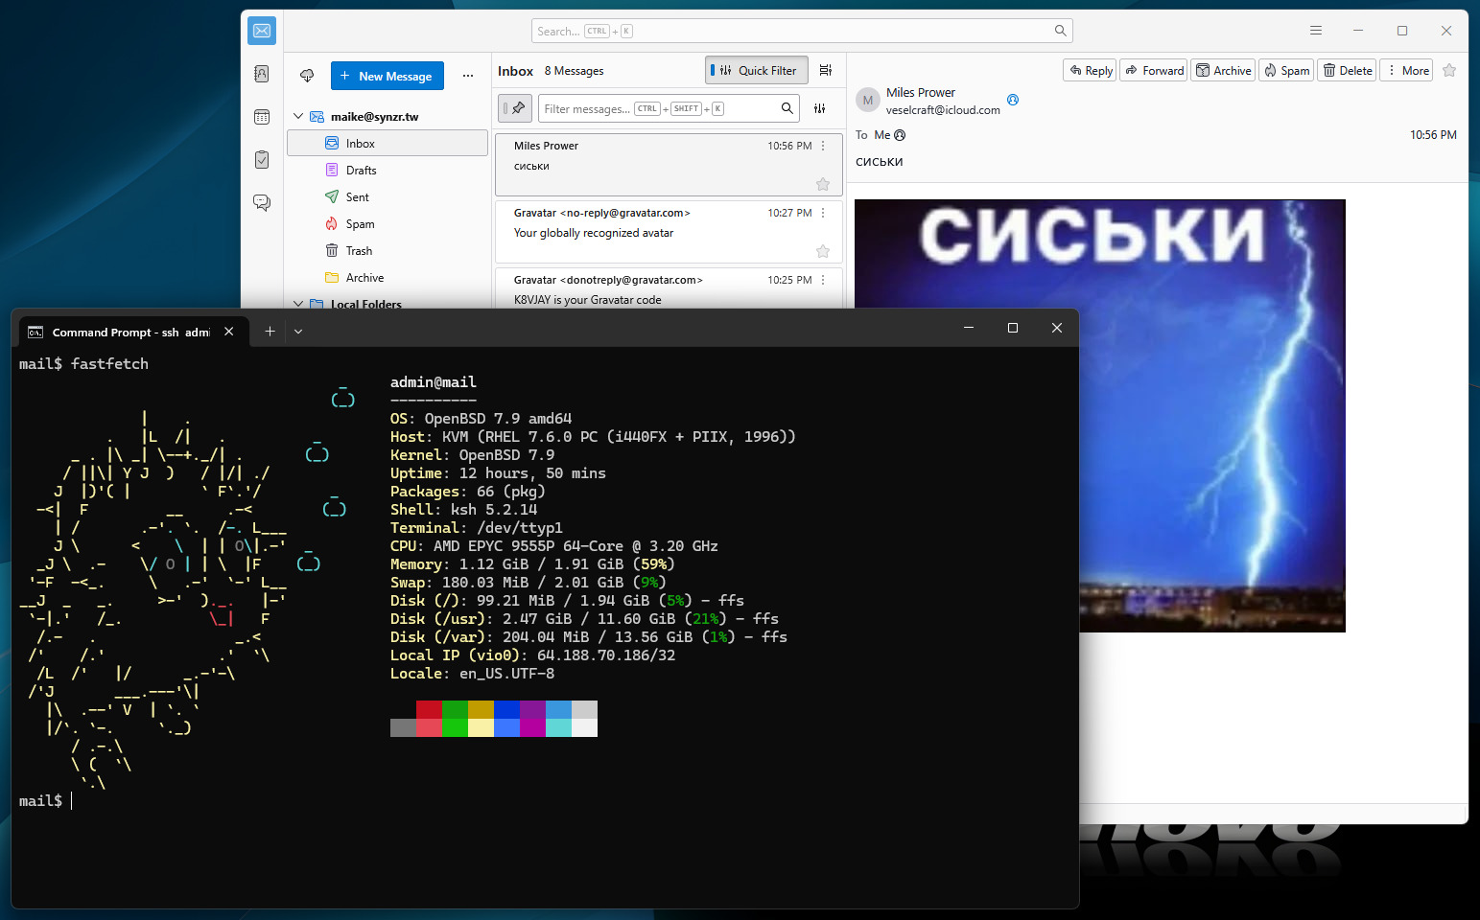Select the Inbox folder
1480x920 pixels.
tap(388, 143)
